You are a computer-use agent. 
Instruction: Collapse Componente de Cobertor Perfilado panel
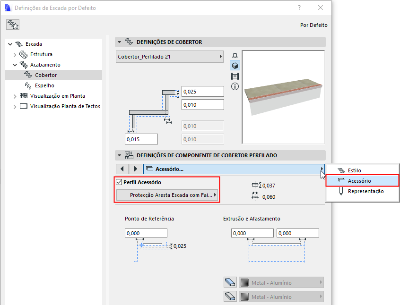(x=119, y=155)
